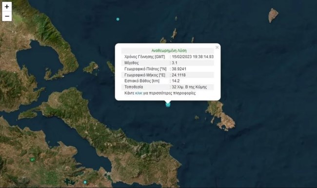
Task: Click the green island left of the popup
Action: (x=91, y=68)
